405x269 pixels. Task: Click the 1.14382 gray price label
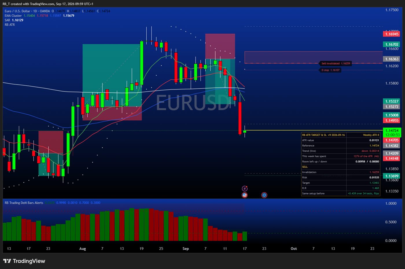[392, 146]
